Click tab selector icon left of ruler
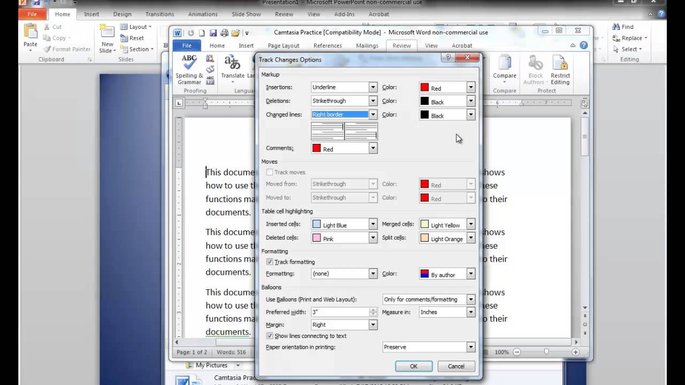Image resolution: width=685 pixels, height=385 pixels. pyautogui.click(x=179, y=103)
